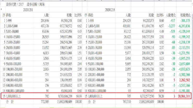The height and width of the screenshot is (108, 193).
Task: Select the total cell 772,305
Action: [x=45, y=102]
